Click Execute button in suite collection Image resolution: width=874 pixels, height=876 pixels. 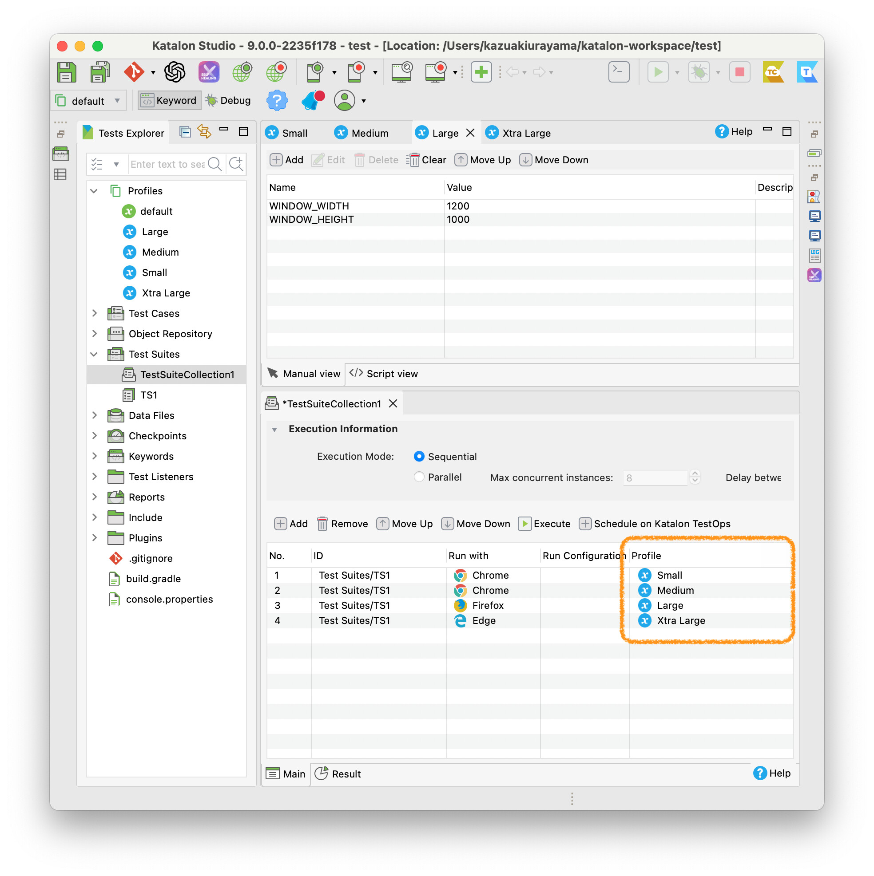pyautogui.click(x=544, y=524)
